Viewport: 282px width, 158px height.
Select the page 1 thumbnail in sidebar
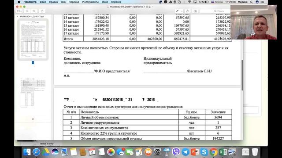33,39
